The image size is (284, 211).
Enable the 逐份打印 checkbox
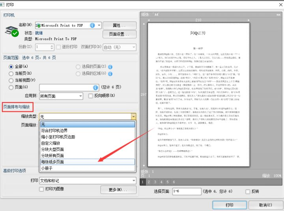pyautogui.click(x=58, y=47)
